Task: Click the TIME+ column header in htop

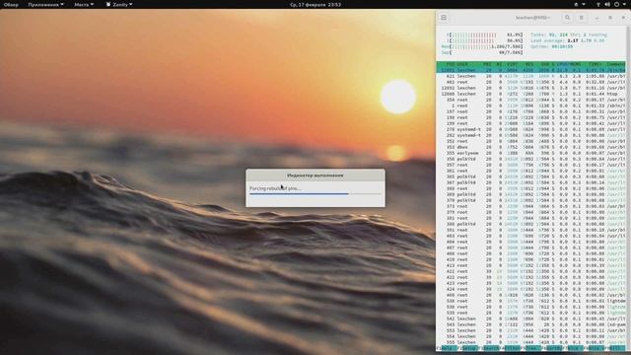Action: pos(595,64)
